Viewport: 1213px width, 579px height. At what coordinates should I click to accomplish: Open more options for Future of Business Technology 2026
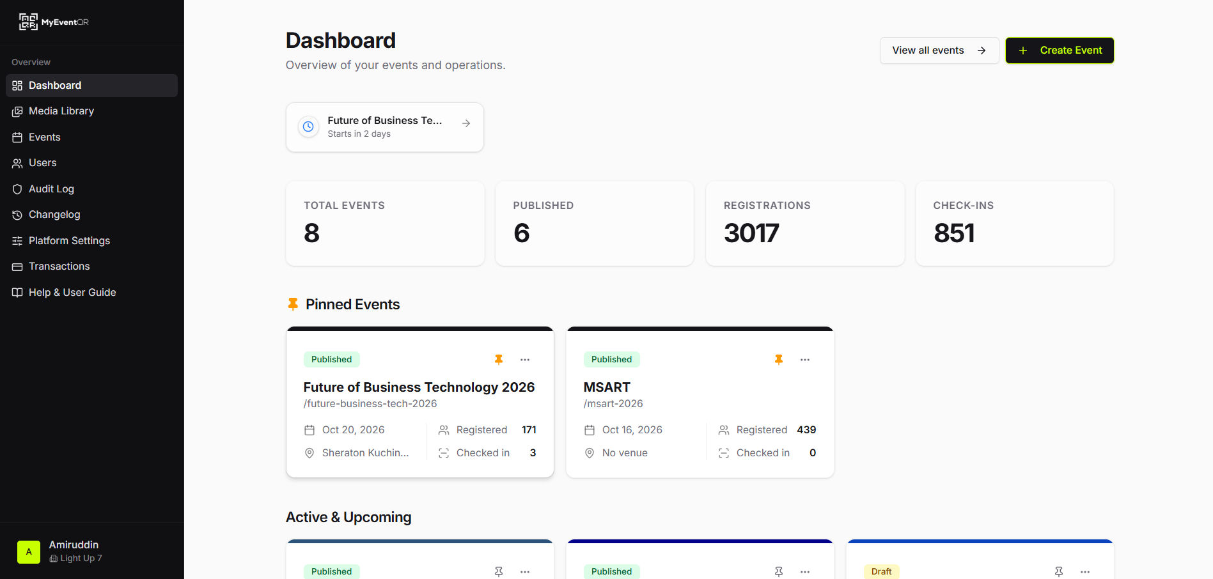click(525, 360)
